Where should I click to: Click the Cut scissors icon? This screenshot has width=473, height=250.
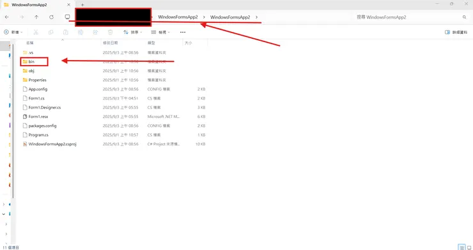[x=36, y=32]
